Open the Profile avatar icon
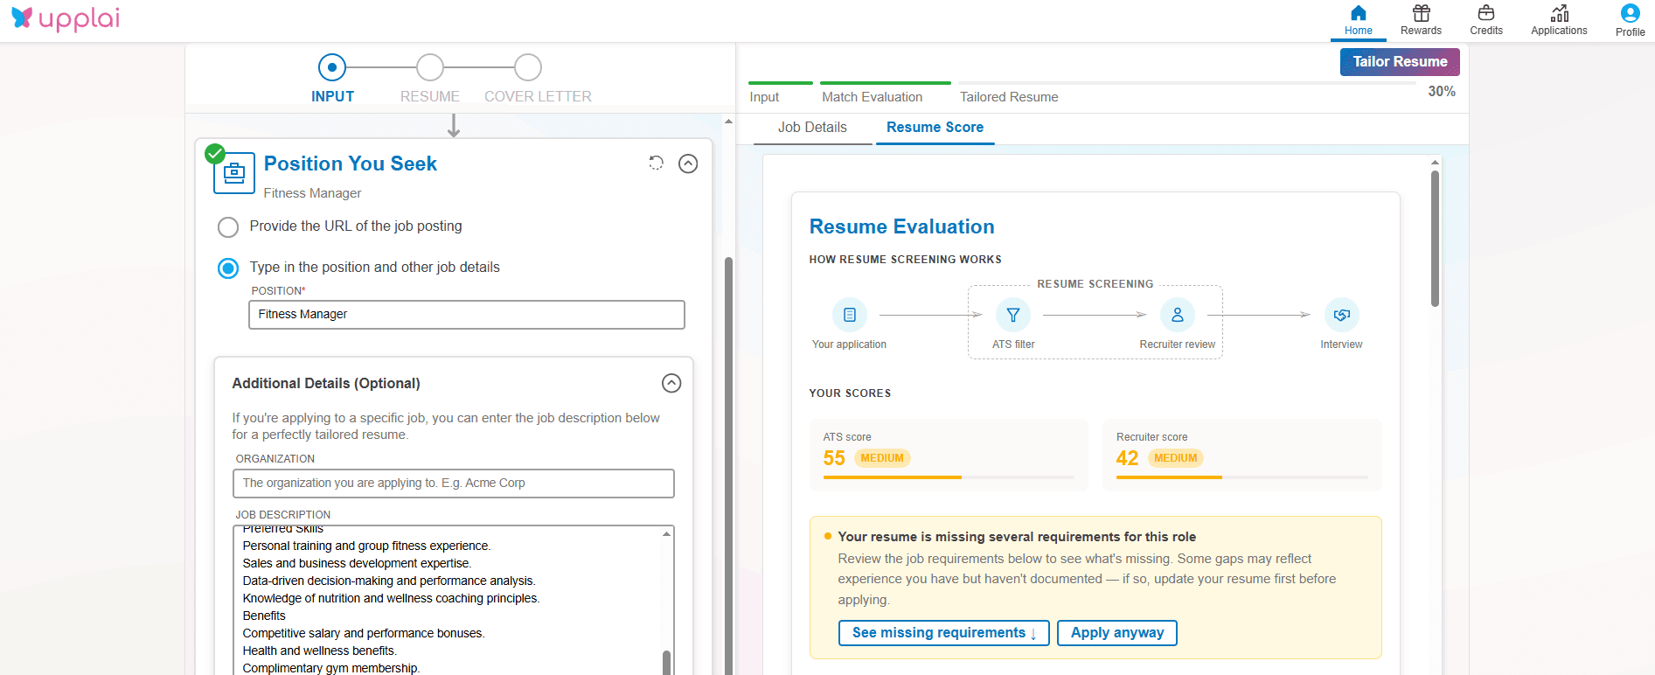 (1630, 13)
